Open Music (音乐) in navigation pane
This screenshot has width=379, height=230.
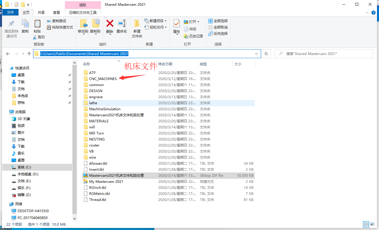coord(21,153)
